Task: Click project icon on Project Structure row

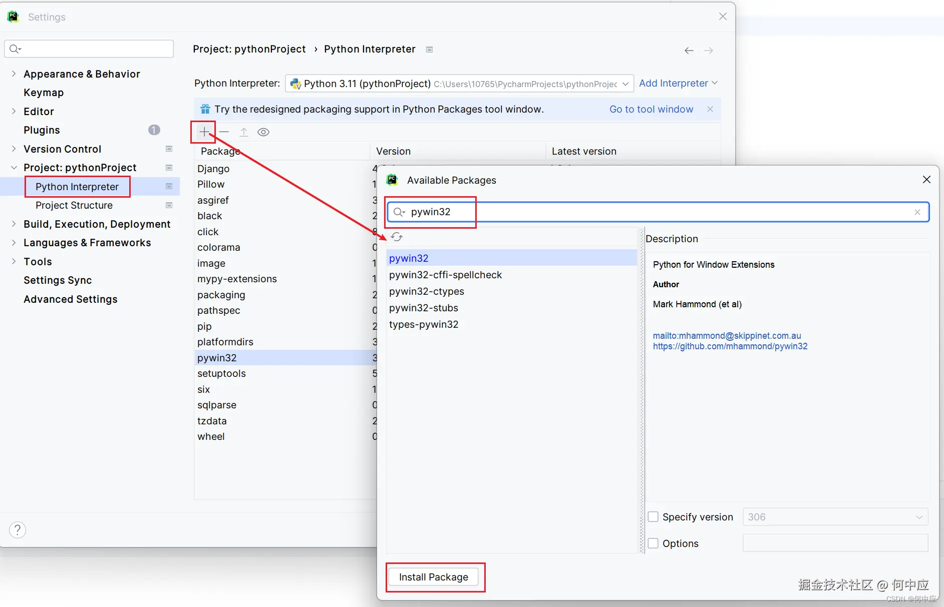Action: 169,205
